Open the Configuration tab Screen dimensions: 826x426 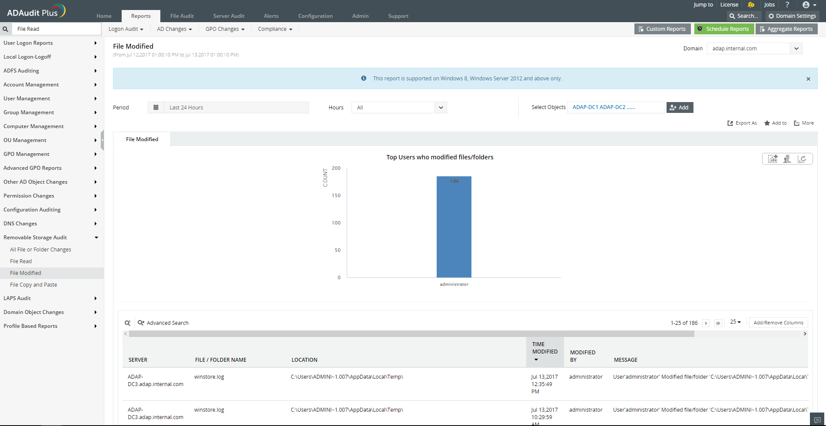(315, 16)
